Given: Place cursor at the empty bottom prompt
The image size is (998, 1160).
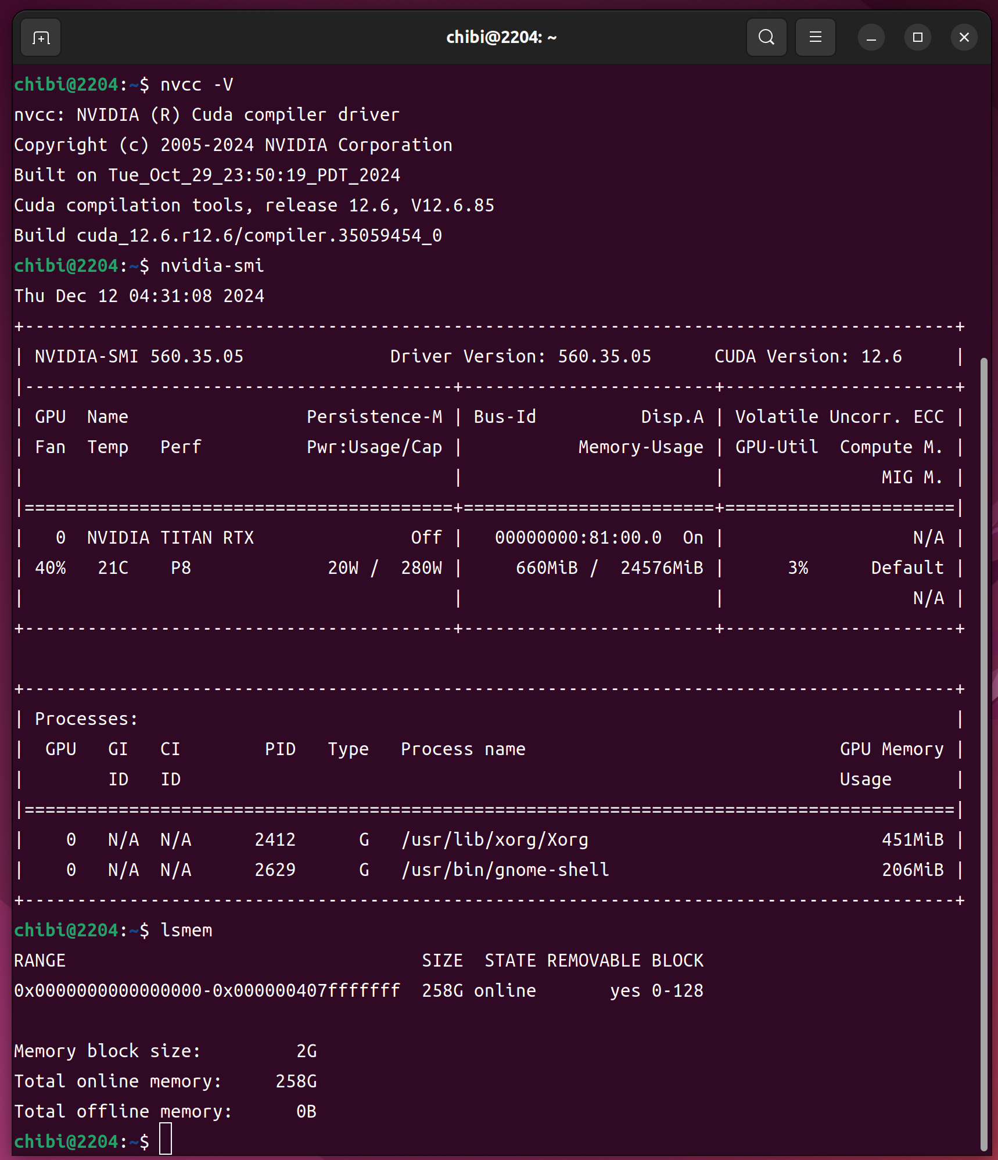Looking at the screenshot, I should coord(166,1141).
